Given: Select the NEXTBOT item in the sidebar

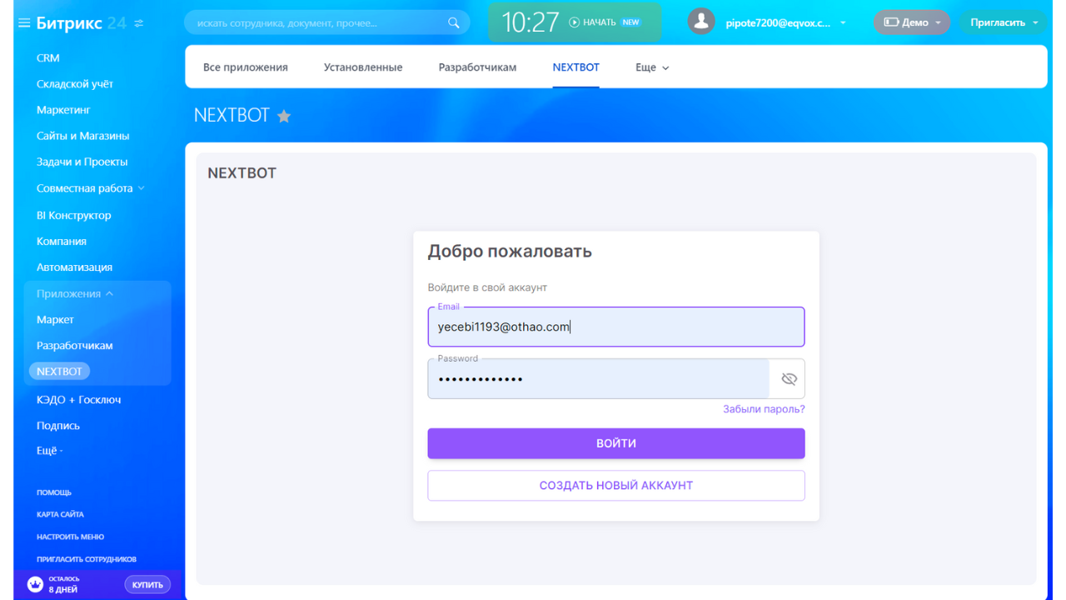Looking at the screenshot, I should click(x=59, y=372).
